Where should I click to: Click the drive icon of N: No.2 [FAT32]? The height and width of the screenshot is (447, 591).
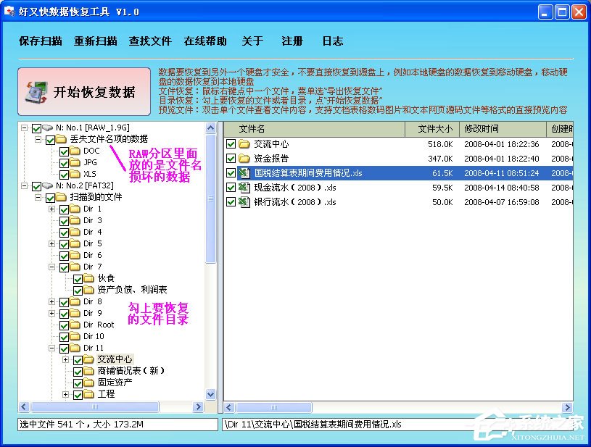point(48,185)
